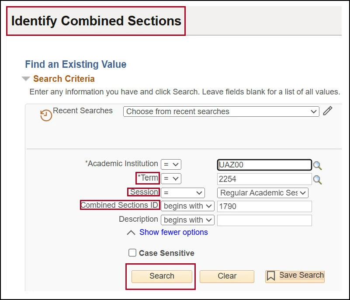Click the Term field label
The height and width of the screenshot is (300, 350).
pyautogui.click(x=148, y=178)
